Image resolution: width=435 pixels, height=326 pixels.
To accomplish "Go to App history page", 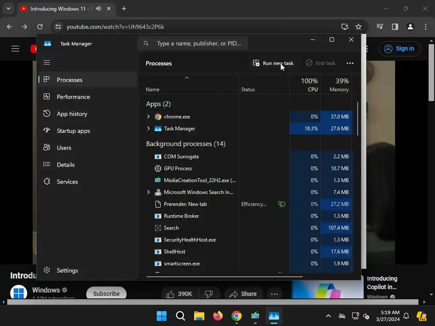I will point(88,114).
